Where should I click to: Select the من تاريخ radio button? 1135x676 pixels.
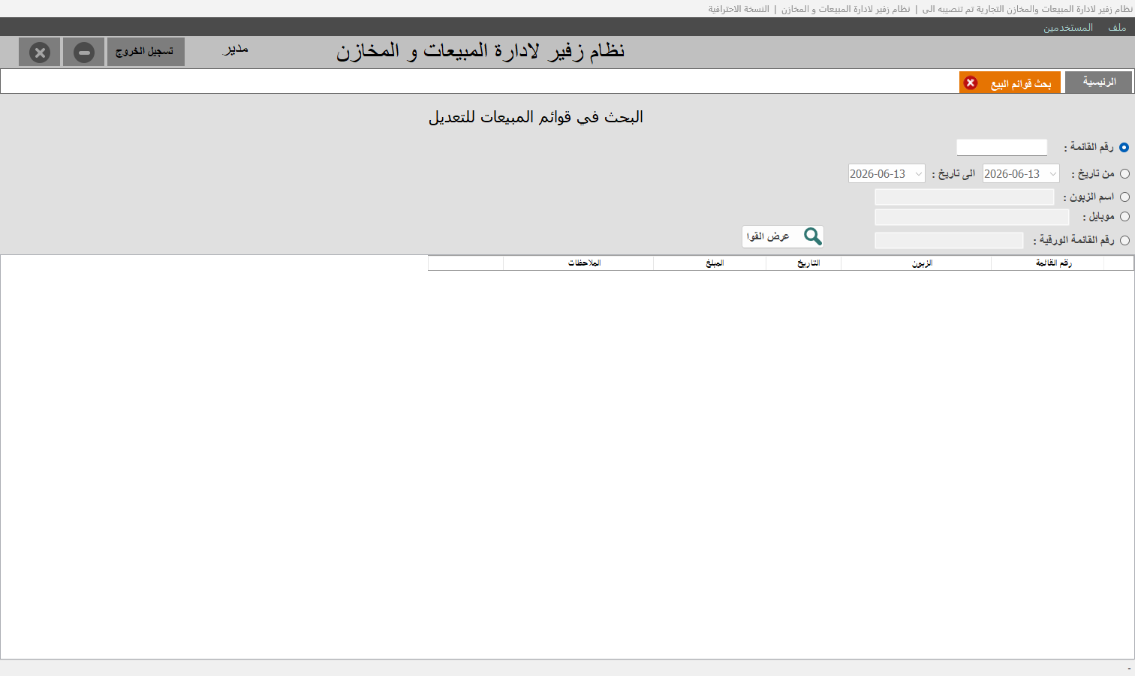(x=1124, y=174)
